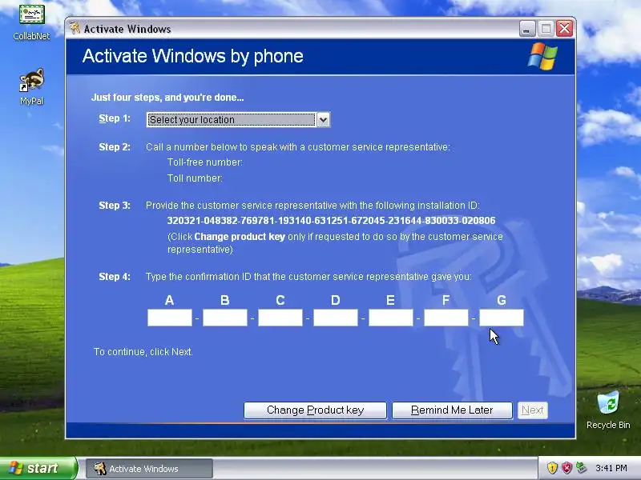Click the Toll number label
Screen dimensions: 641x480
pyautogui.click(x=195, y=178)
